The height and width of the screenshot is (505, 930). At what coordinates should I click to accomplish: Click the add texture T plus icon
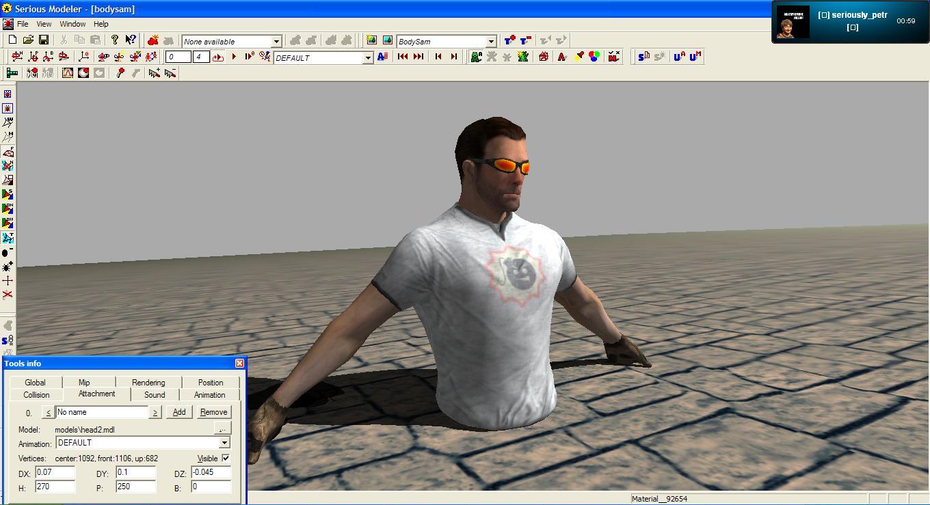(x=509, y=41)
